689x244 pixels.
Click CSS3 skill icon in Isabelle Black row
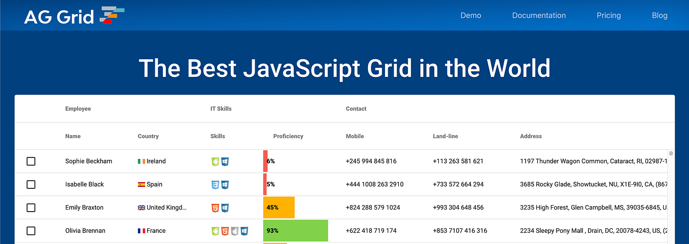(215, 185)
